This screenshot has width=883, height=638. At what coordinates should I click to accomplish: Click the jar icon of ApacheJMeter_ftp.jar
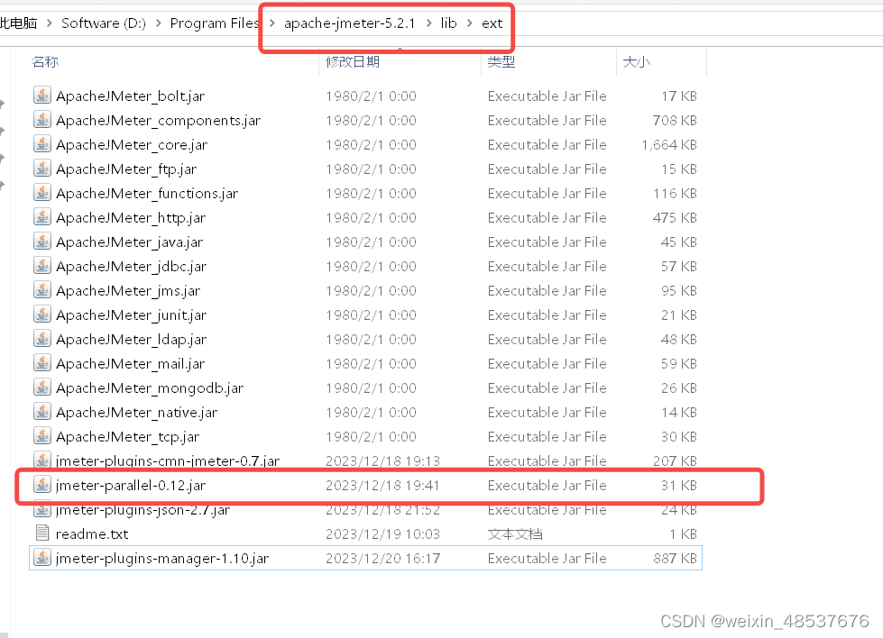tap(42, 169)
